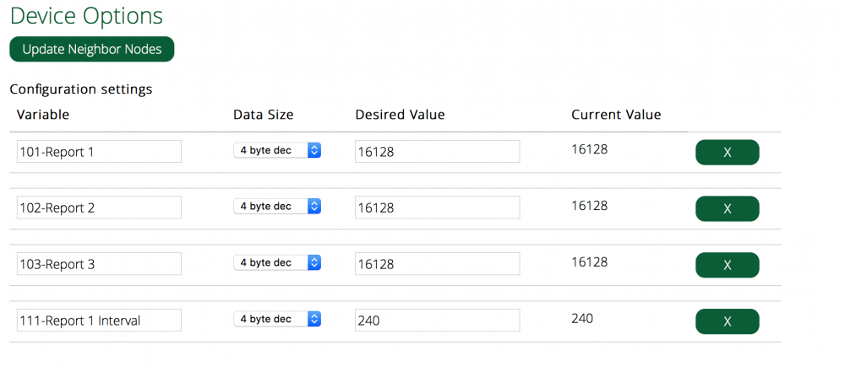The image size is (845, 372).
Task: Click the Device Options heading
Action: (86, 15)
